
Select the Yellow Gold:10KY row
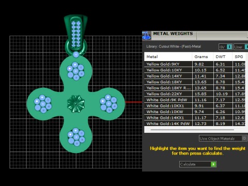tap(195, 70)
